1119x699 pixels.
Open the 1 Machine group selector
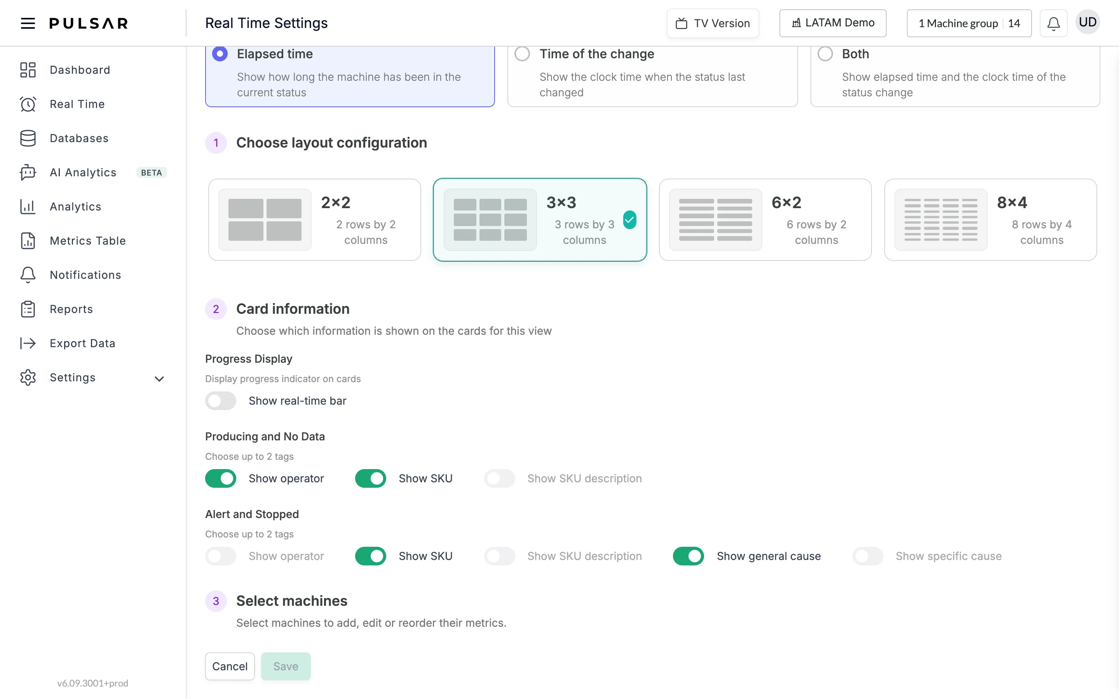pyautogui.click(x=969, y=23)
